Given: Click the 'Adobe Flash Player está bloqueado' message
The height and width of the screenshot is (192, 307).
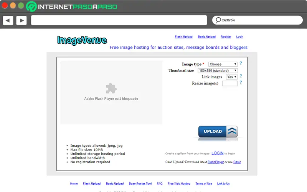Looking at the screenshot, I should click(111, 99).
